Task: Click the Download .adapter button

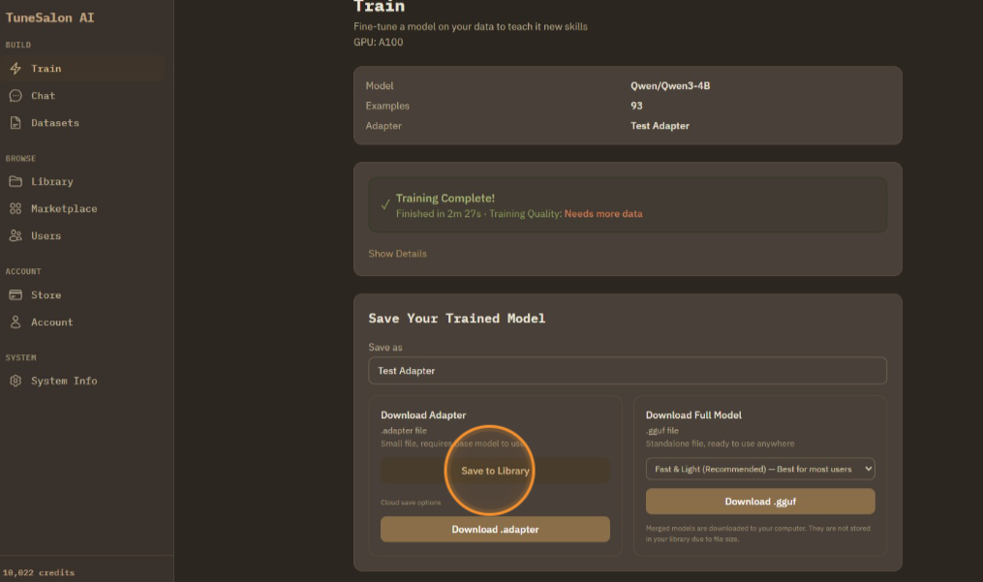Action: [495, 530]
